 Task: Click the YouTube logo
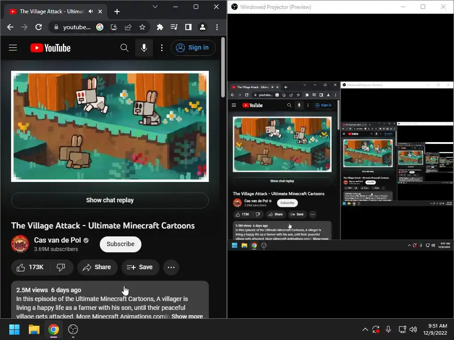[51, 48]
